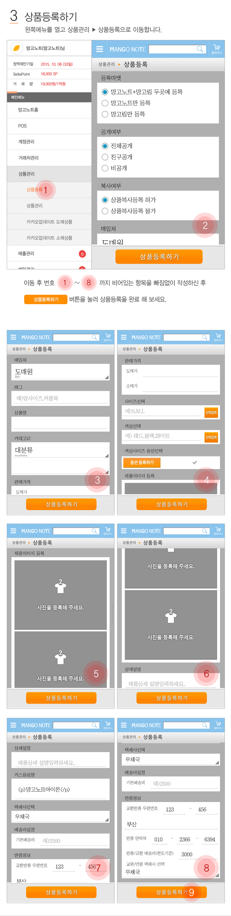Click the magnifier icon in top search box
The height and width of the screenshot is (916, 231).
[x=200, y=49]
